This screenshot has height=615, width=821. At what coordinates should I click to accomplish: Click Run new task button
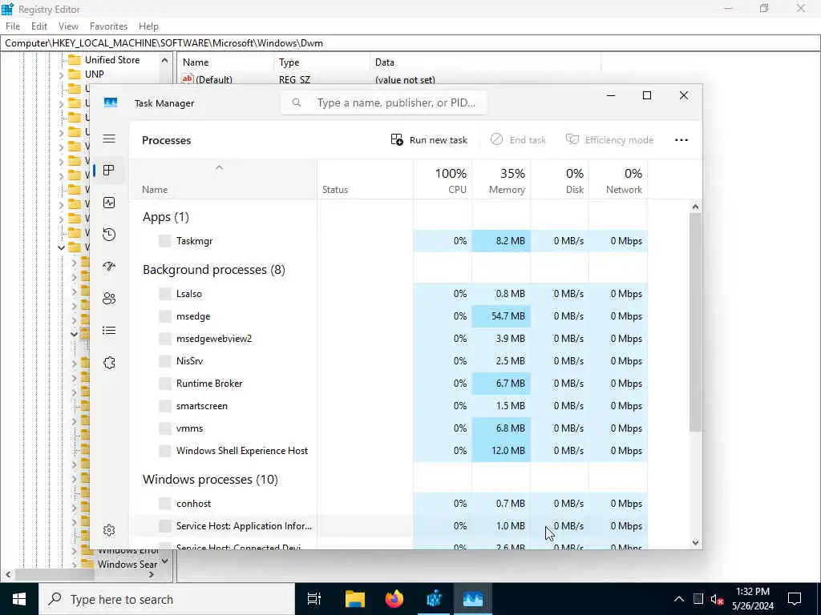429,139
